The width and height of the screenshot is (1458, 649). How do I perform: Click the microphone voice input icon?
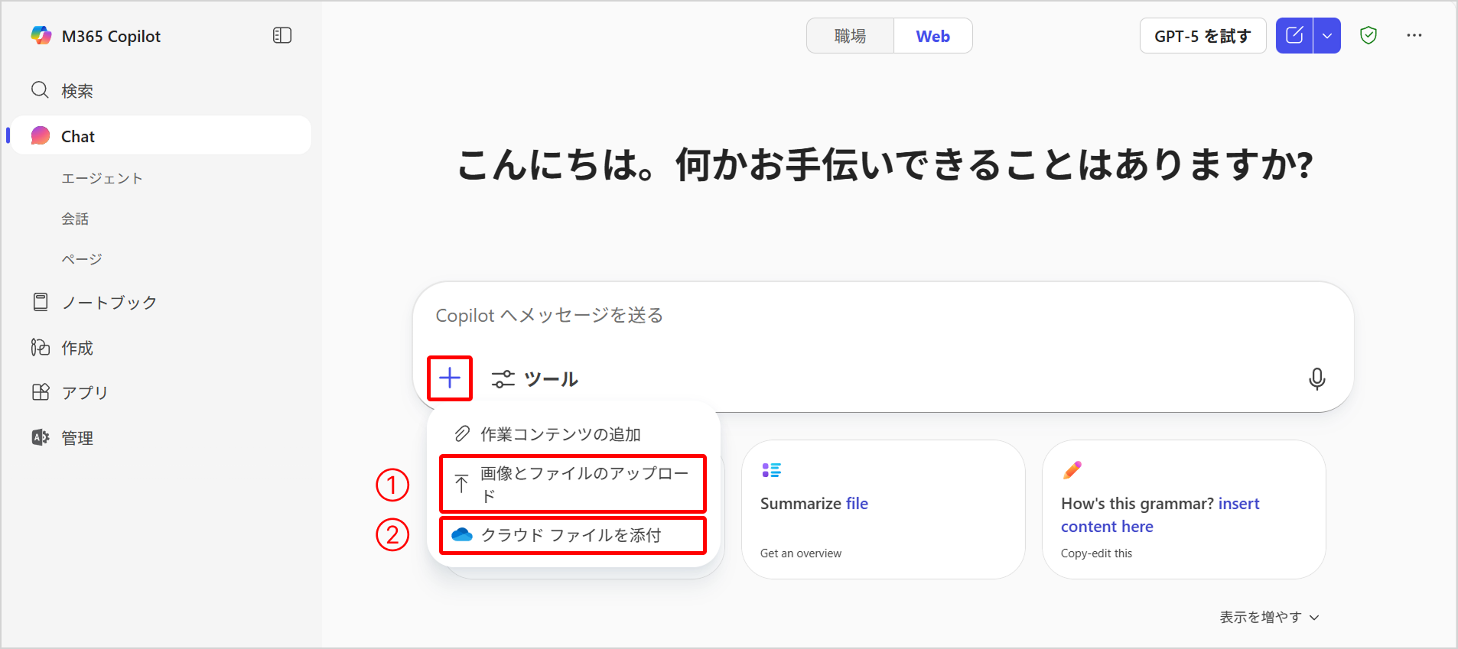(1316, 378)
